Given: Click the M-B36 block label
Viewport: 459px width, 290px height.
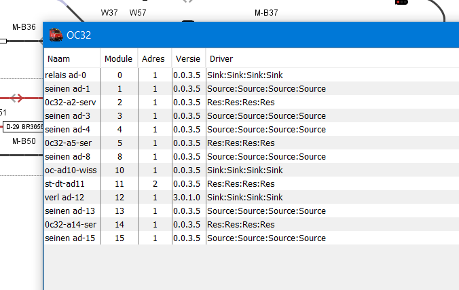Looking at the screenshot, I should pos(24,27).
